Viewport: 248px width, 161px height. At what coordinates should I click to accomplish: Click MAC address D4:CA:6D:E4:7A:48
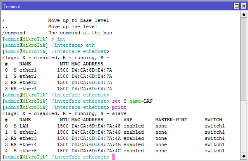click(x=96, y=126)
